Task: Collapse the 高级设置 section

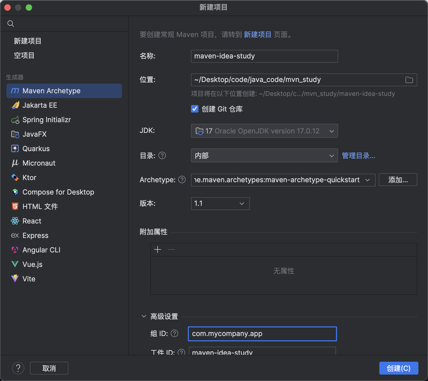Action: pyautogui.click(x=144, y=316)
